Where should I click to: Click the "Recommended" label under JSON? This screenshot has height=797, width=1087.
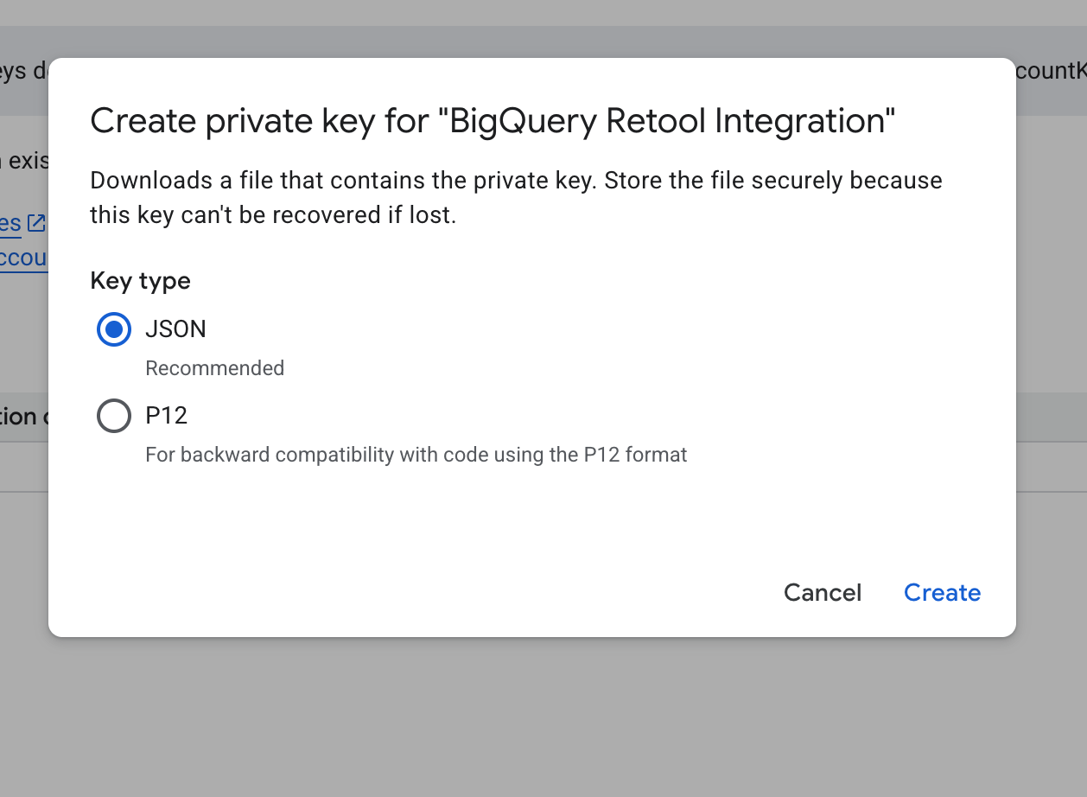click(214, 368)
